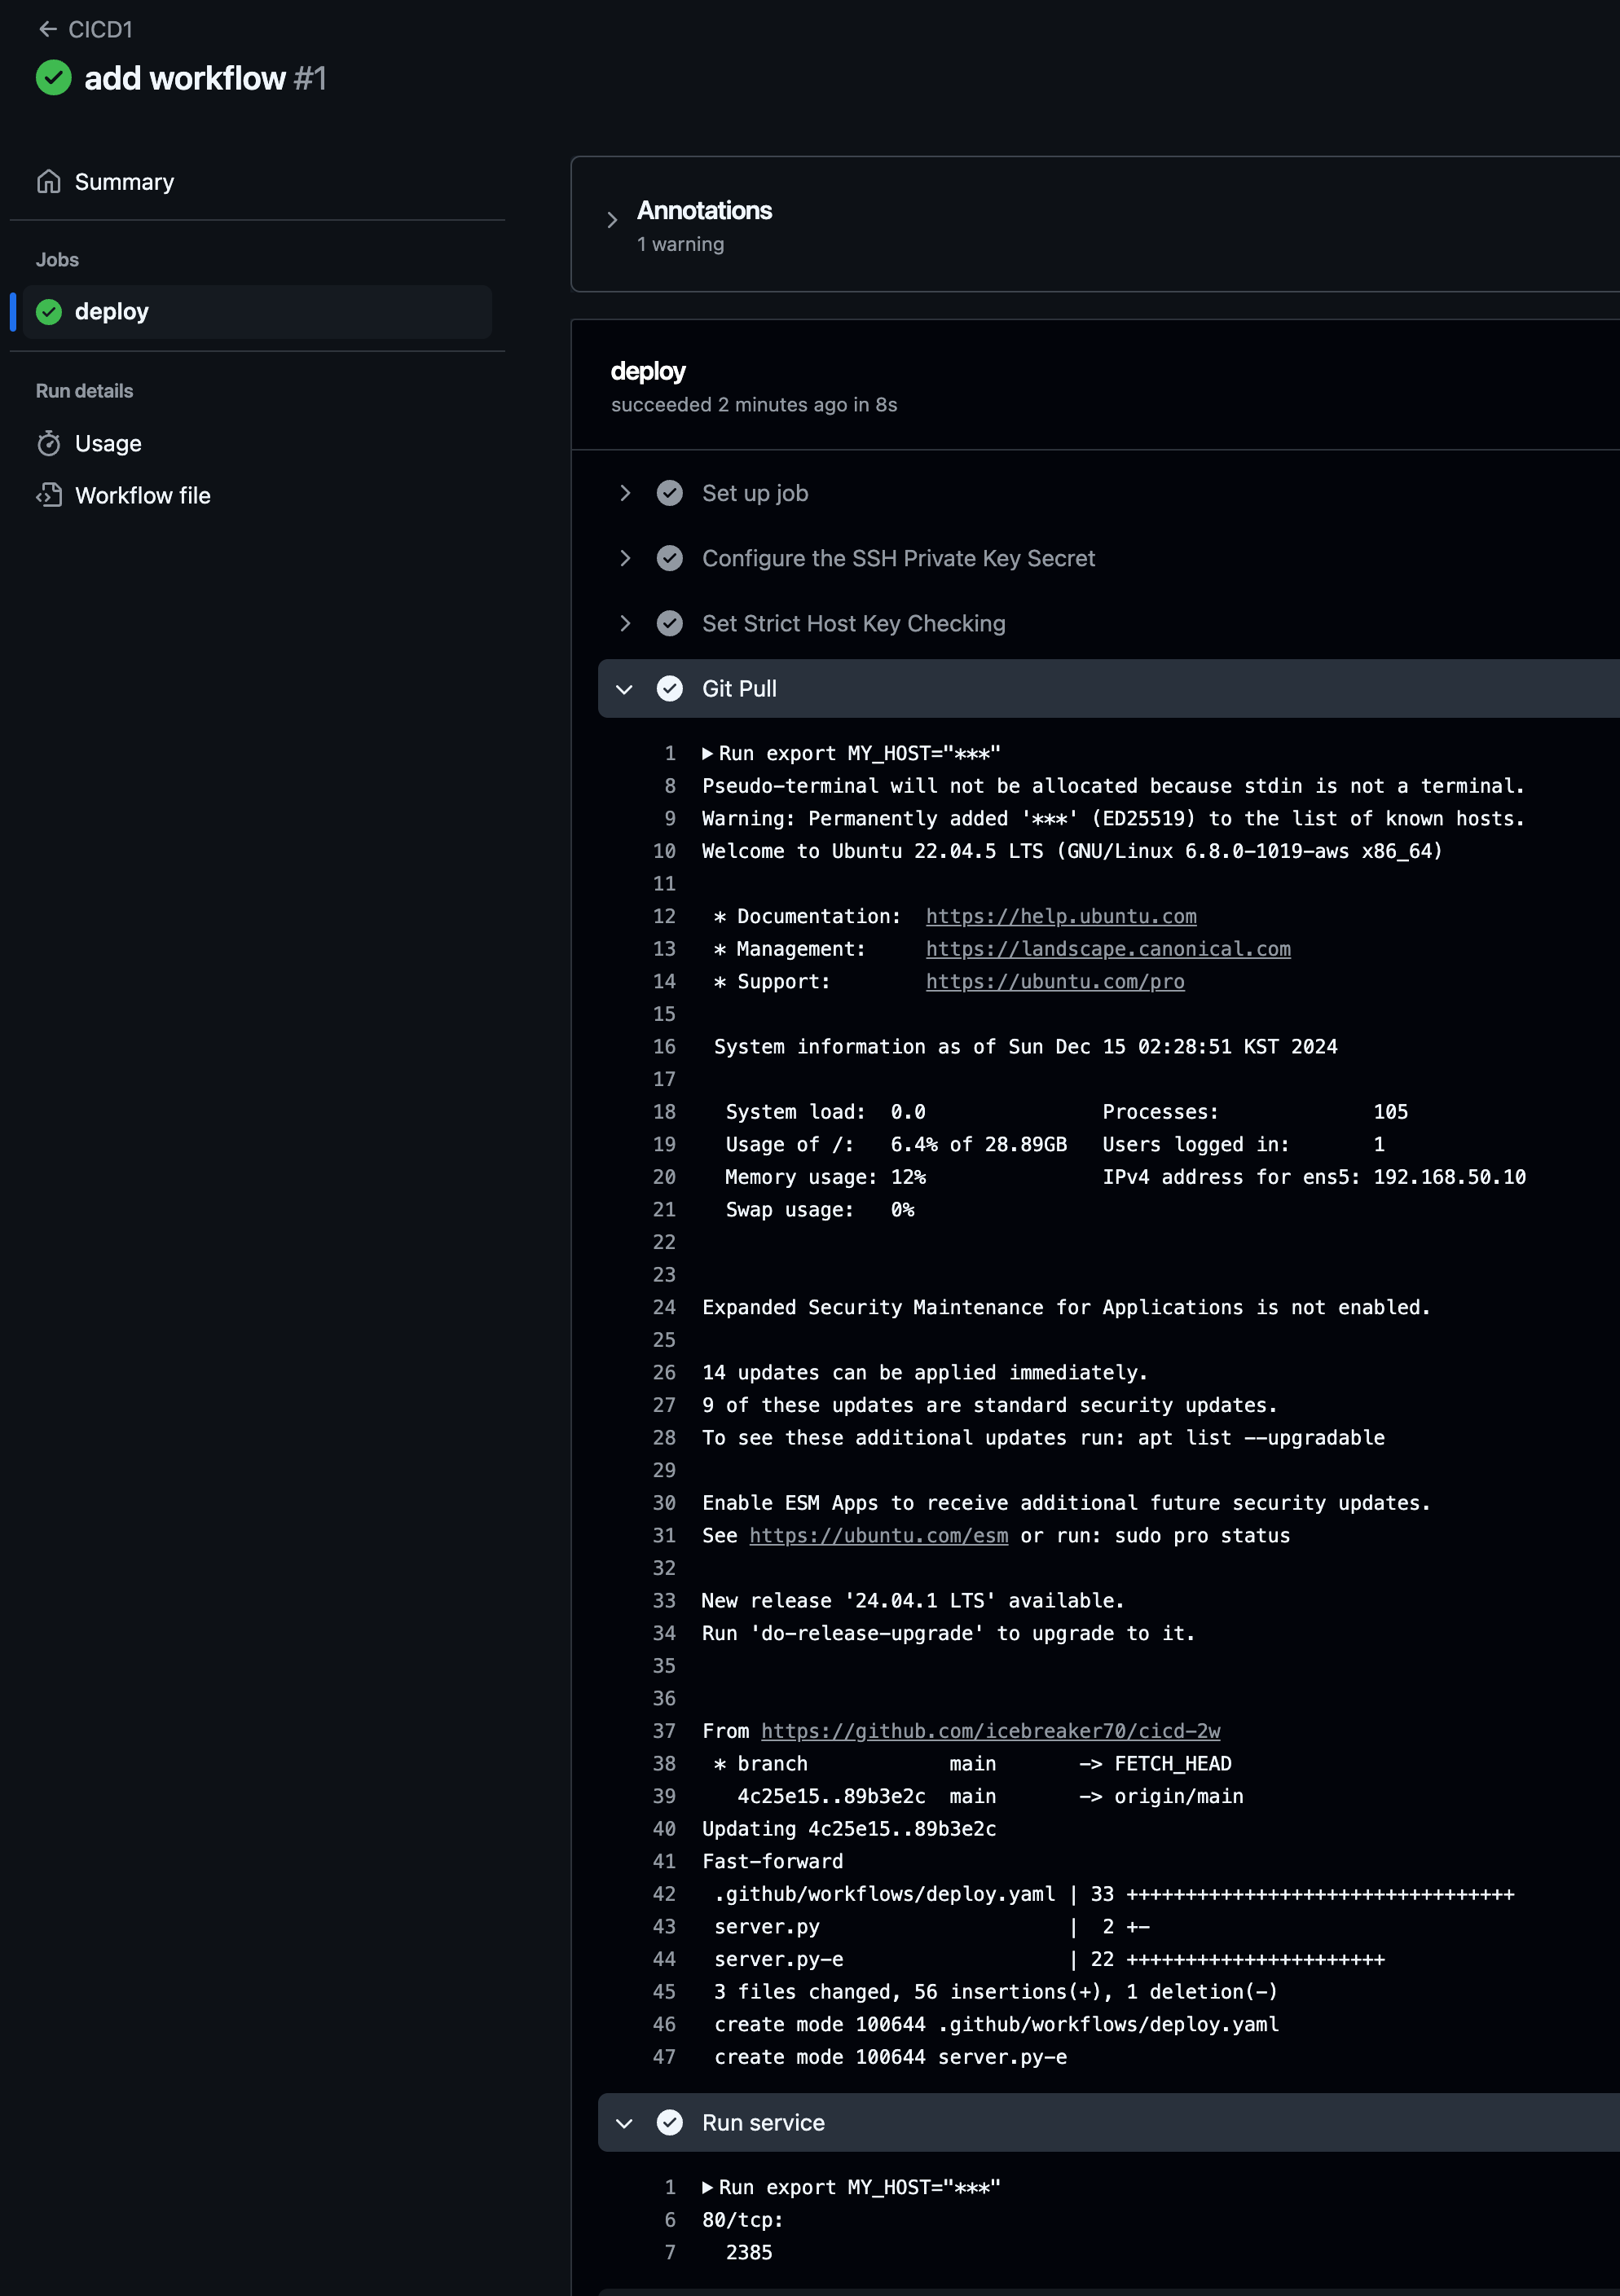Expand Set Strict Host Key Checking step
The height and width of the screenshot is (2296, 1620).
[x=625, y=623]
